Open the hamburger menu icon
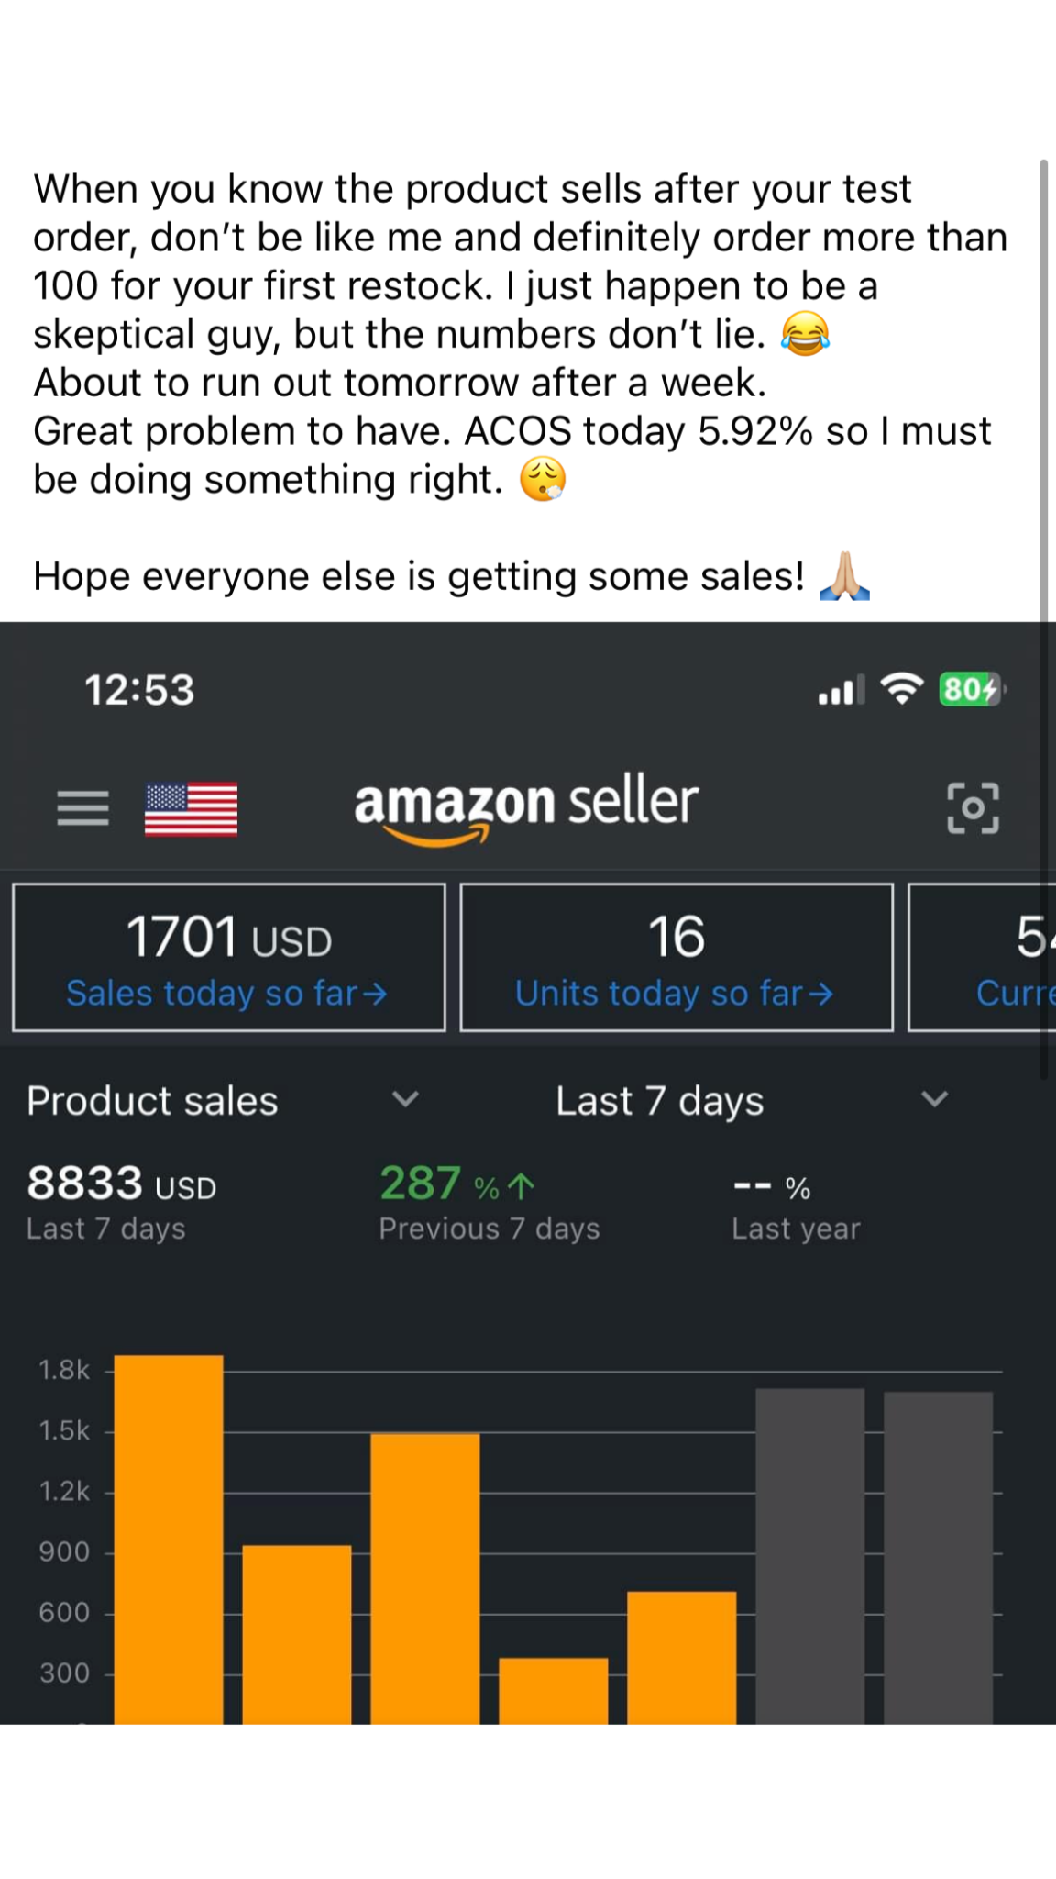The width and height of the screenshot is (1056, 1879). pyautogui.click(x=82, y=808)
